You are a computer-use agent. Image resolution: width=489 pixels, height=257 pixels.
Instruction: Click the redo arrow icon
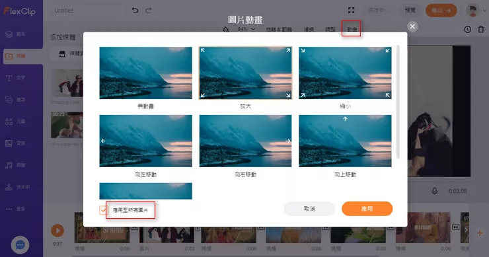(x=149, y=11)
